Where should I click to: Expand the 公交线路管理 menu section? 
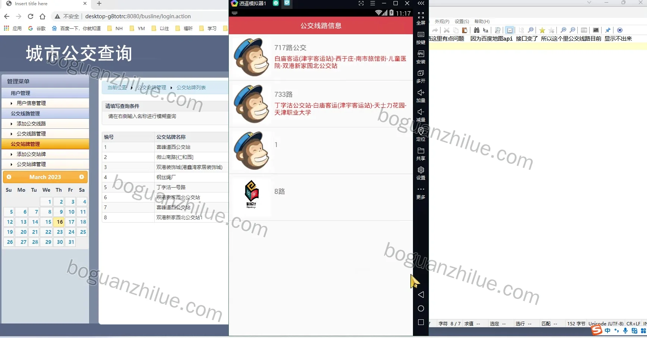pos(45,114)
